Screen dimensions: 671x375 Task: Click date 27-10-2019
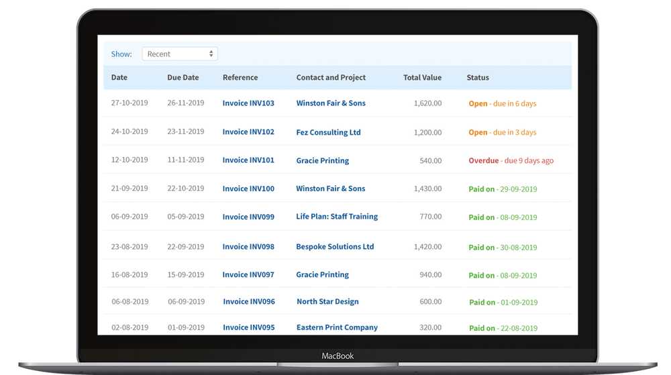pyautogui.click(x=130, y=103)
